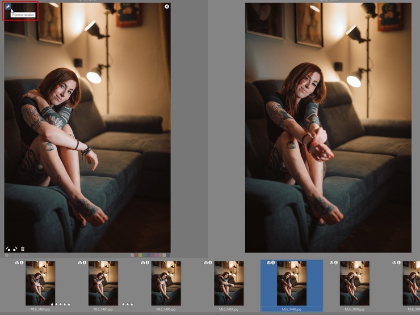Set five-star rating on left image
The height and width of the screenshot is (315, 420).
click(27, 256)
